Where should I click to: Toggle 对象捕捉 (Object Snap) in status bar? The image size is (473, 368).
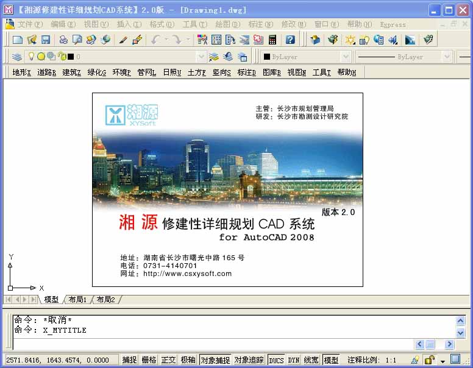tap(215, 360)
